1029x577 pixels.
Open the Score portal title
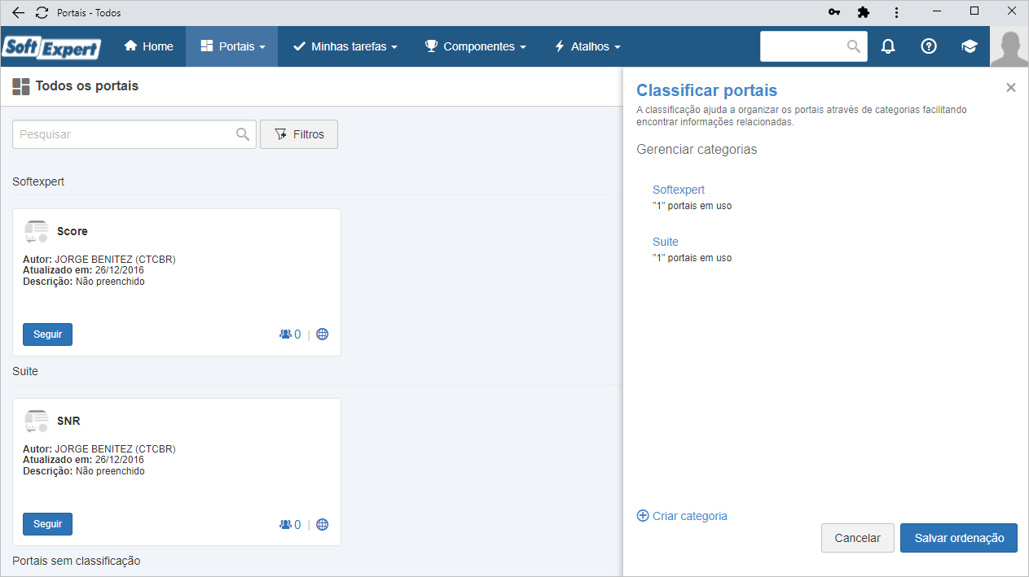[73, 232]
